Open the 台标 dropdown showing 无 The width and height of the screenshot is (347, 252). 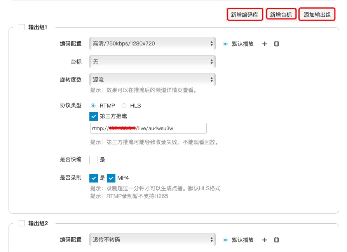coord(152,62)
